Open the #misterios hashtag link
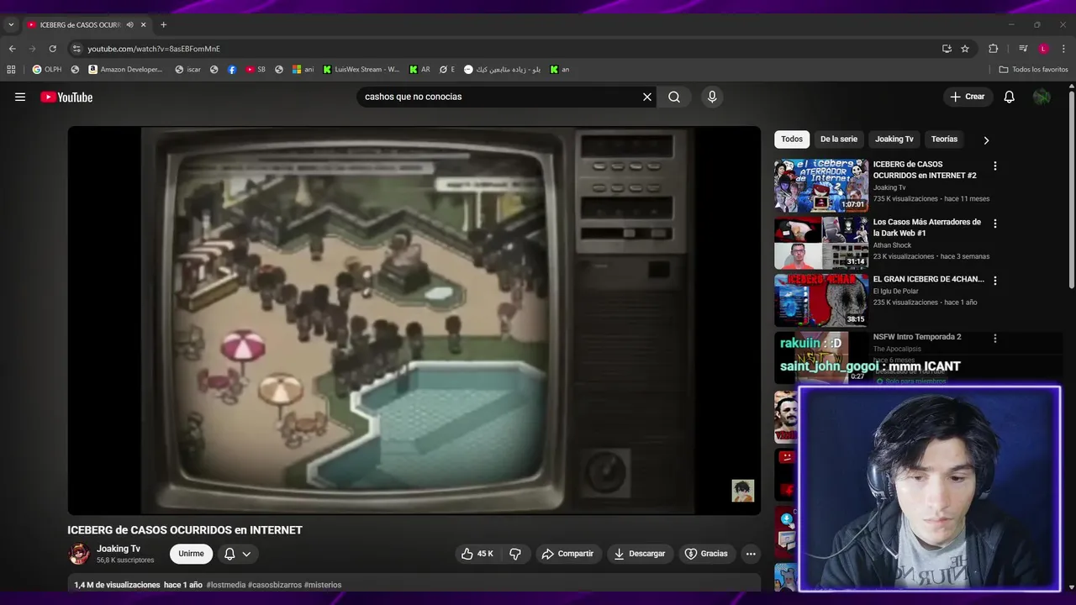 323,585
